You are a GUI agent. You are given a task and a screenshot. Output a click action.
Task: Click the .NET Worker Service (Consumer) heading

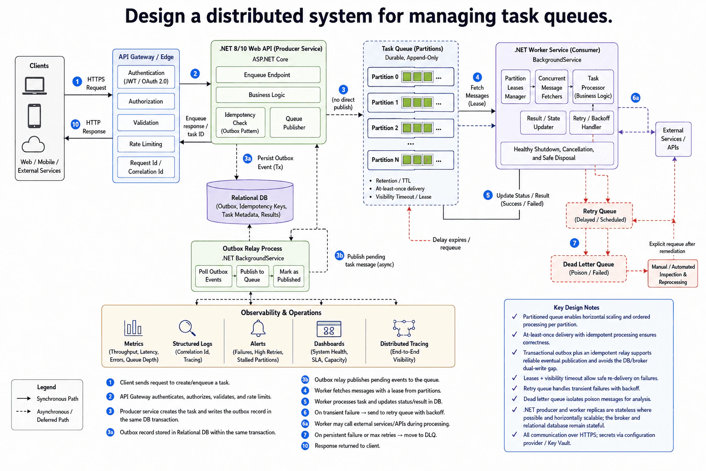(x=557, y=50)
